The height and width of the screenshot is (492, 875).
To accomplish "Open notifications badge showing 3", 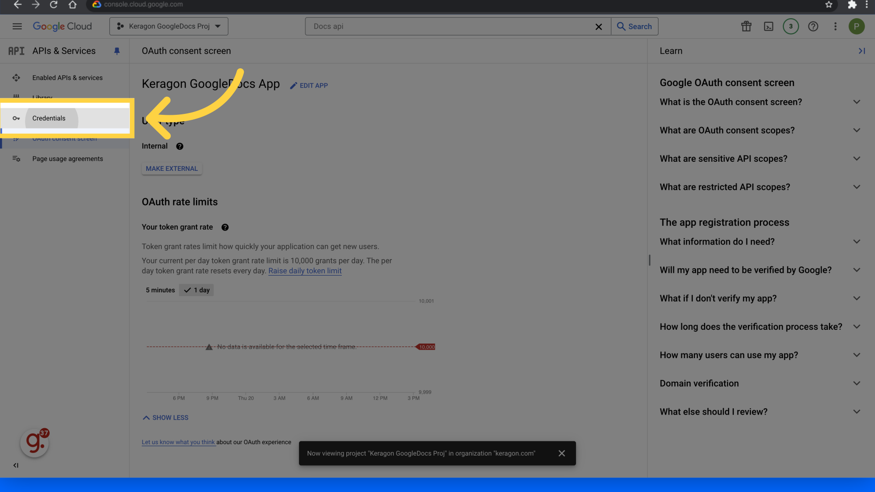I will click(791, 26).
